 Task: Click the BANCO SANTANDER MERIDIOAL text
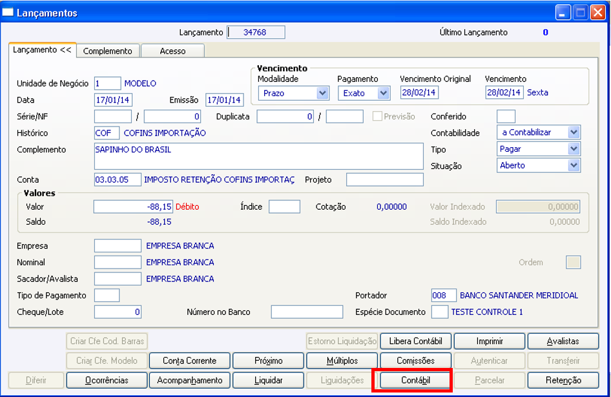click(x=519, y=295)
